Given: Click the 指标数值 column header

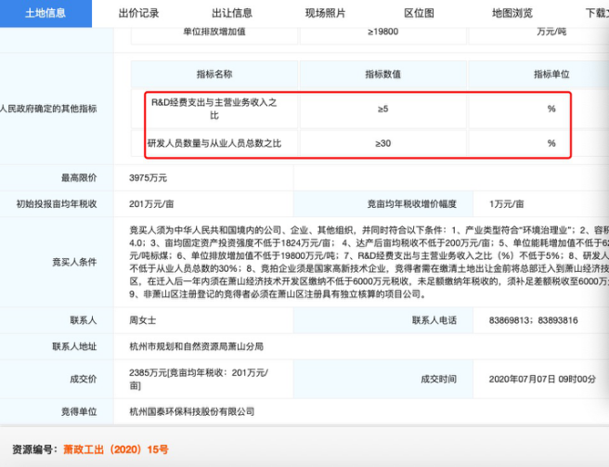Looking at the screenshot, I should (x=382, y=74).
